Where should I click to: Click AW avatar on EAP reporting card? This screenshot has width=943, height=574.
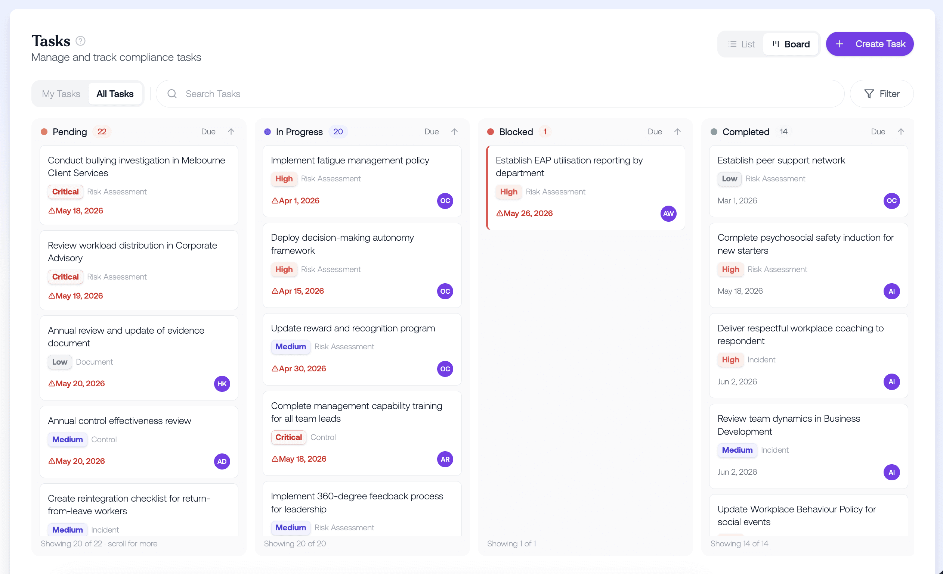coord(668,214)
